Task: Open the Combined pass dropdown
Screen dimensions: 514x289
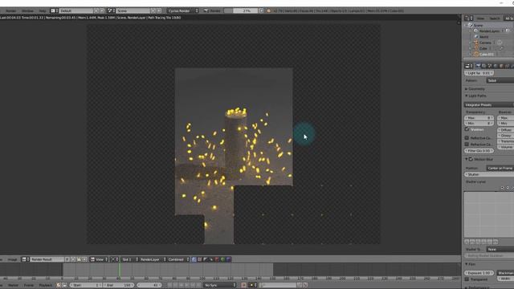Action: (178, 259)
